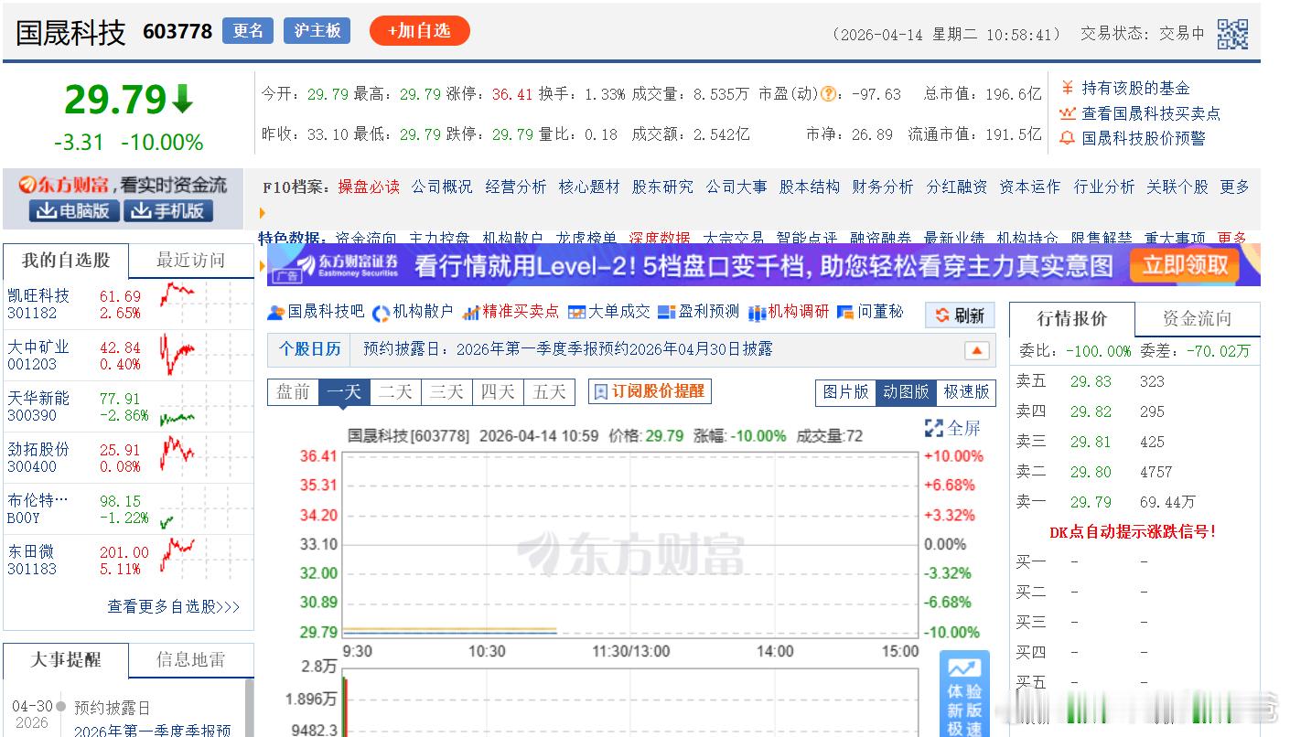Open the 资金流向 tab
Screen dimensions: 1290x737
coord(1198,319)
